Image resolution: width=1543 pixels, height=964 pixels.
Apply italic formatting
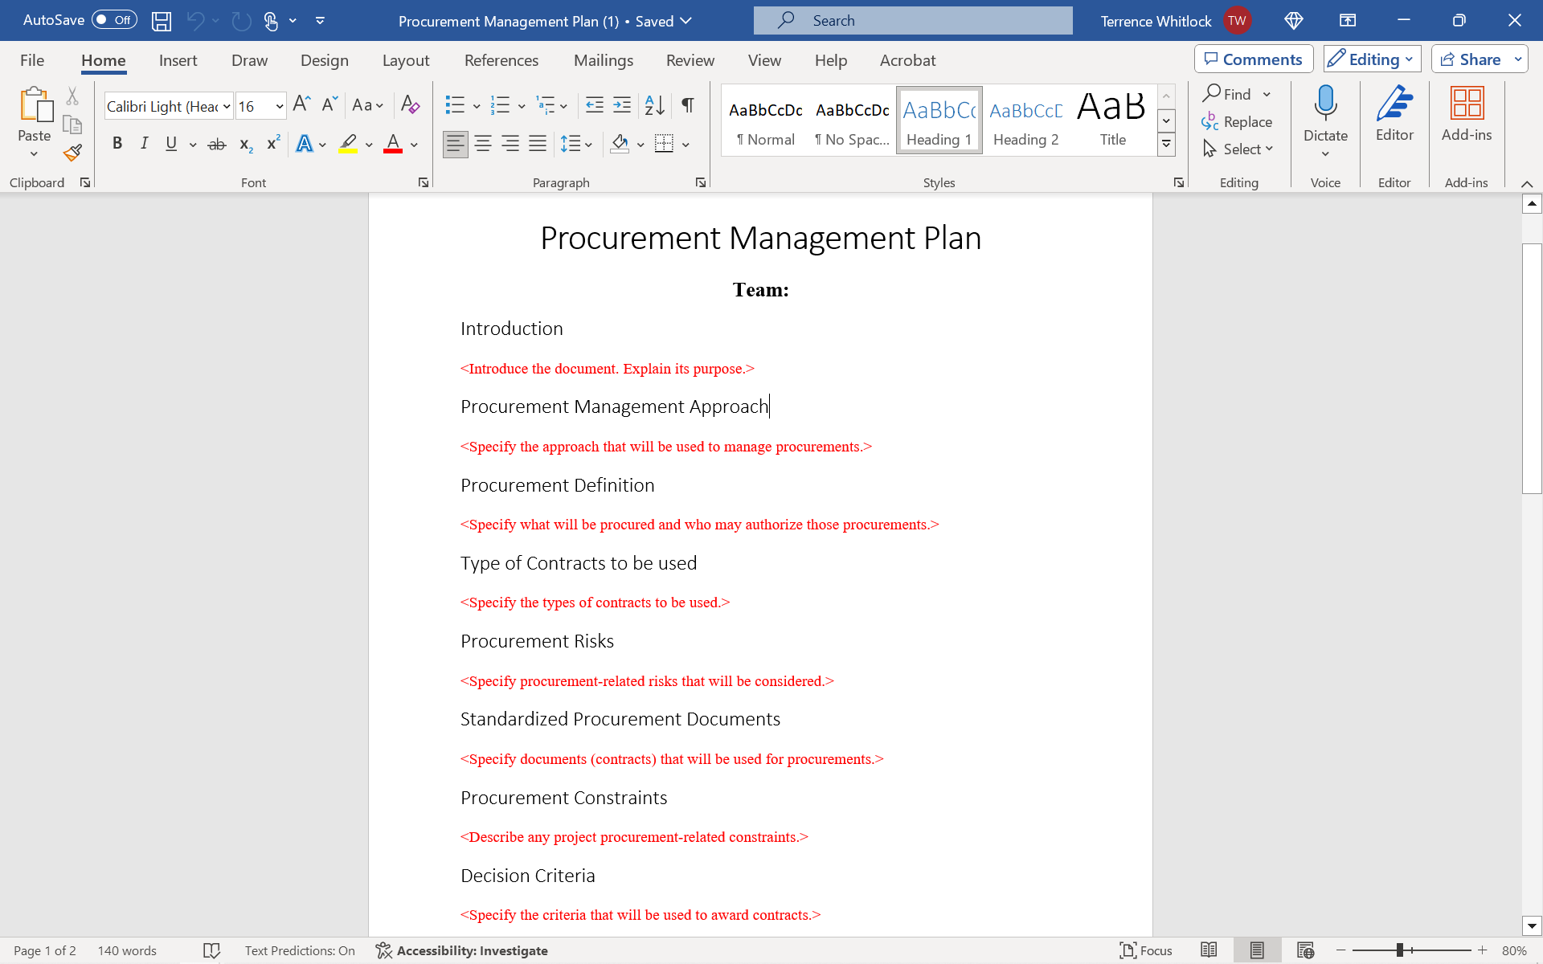point(145,143)
